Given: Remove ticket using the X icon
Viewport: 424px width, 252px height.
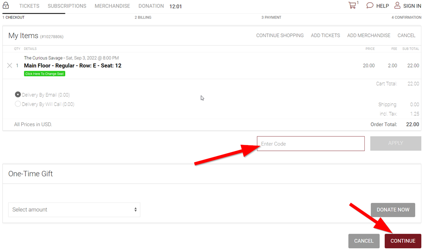Looking at the screenshot, I should (x=10, y=66).
